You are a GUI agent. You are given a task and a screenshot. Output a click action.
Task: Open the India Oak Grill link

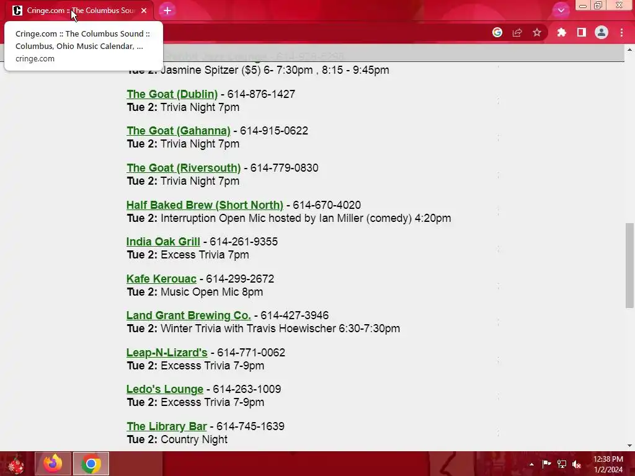[163, 242]
